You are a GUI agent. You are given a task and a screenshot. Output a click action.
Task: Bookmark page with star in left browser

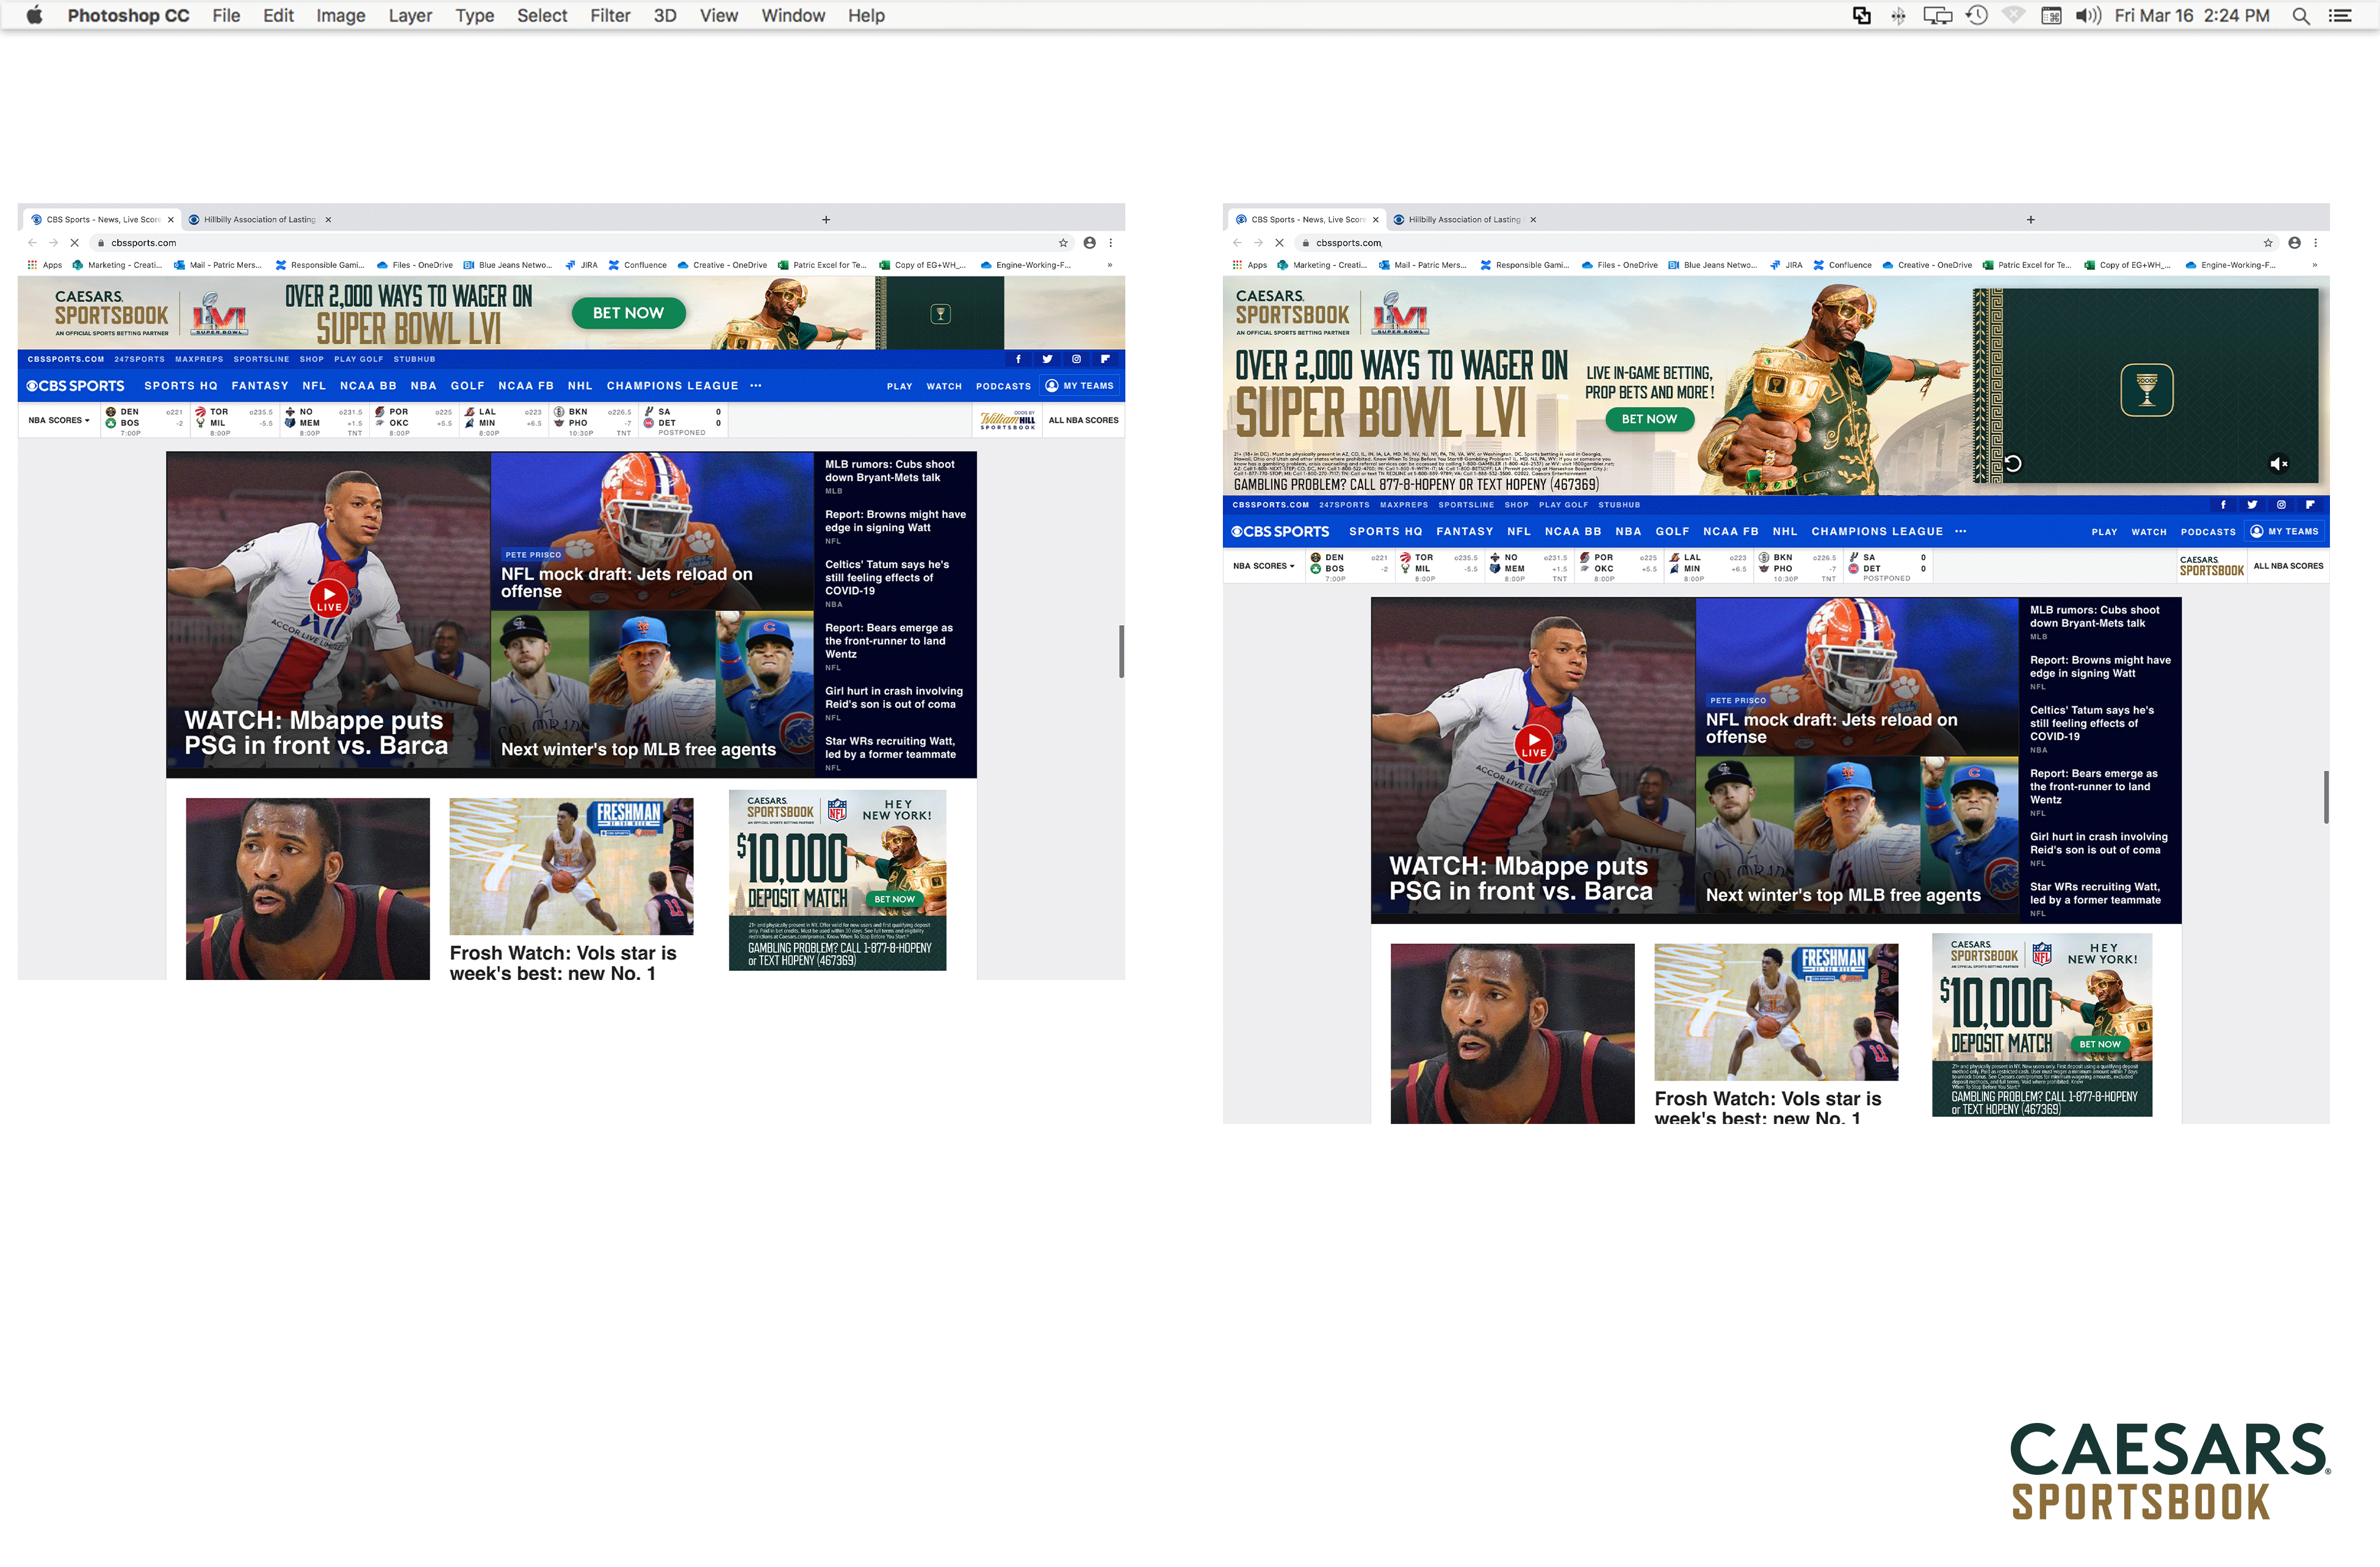[x=1063, y=242]
